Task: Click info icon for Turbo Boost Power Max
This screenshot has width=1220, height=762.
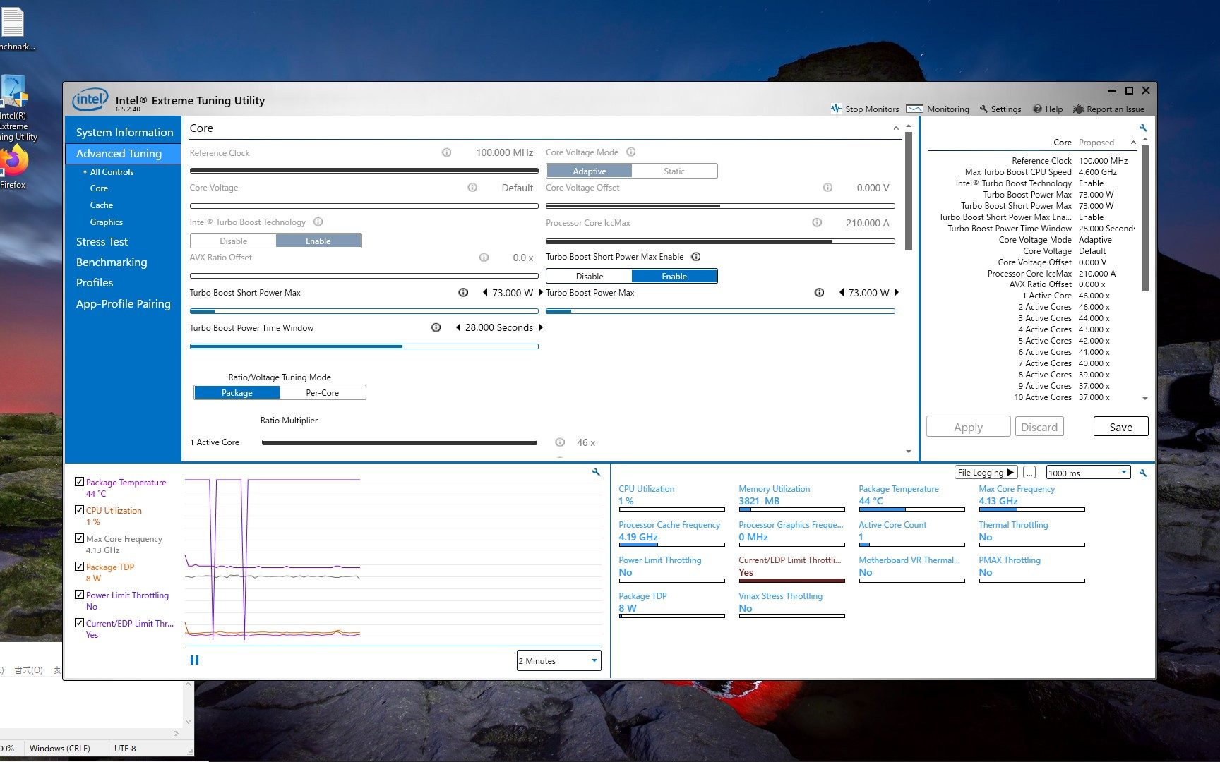Action: [819, 292]
